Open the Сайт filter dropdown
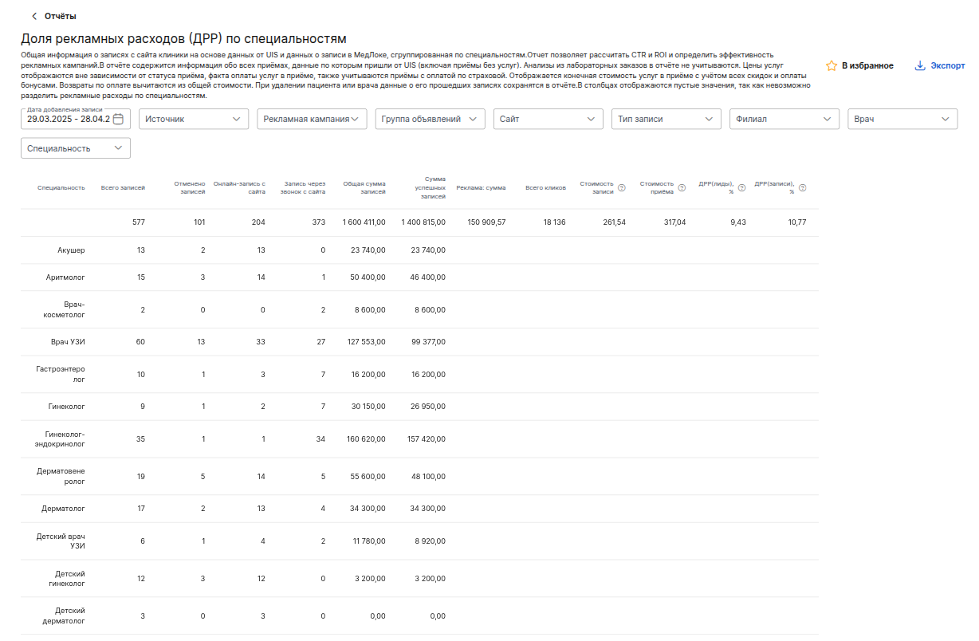Viewport: 979px width, 641px height. [x=548, y=119]
